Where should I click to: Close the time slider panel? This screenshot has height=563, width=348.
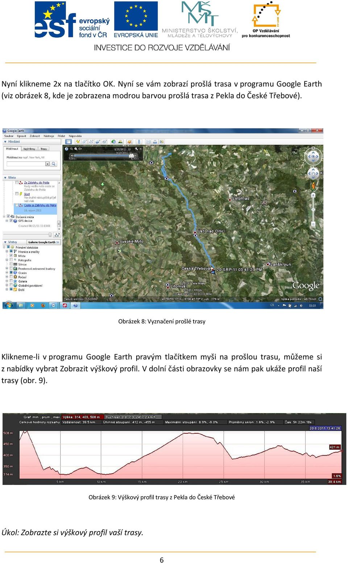pyautogui.click(x=141, y=149)
